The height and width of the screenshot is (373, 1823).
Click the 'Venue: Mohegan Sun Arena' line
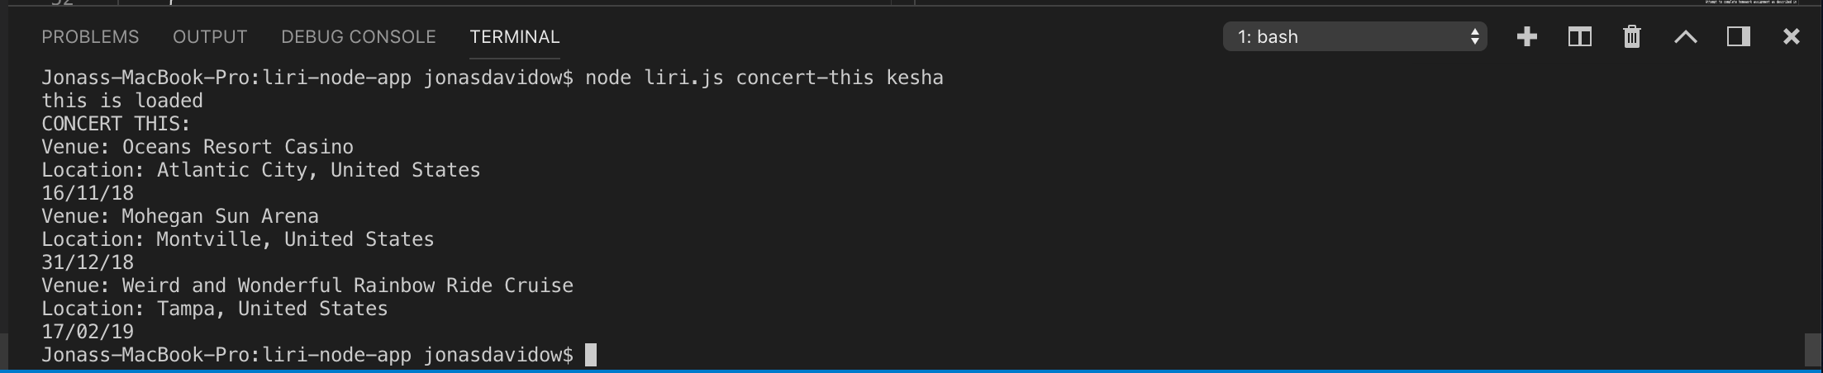coord(180,216)
